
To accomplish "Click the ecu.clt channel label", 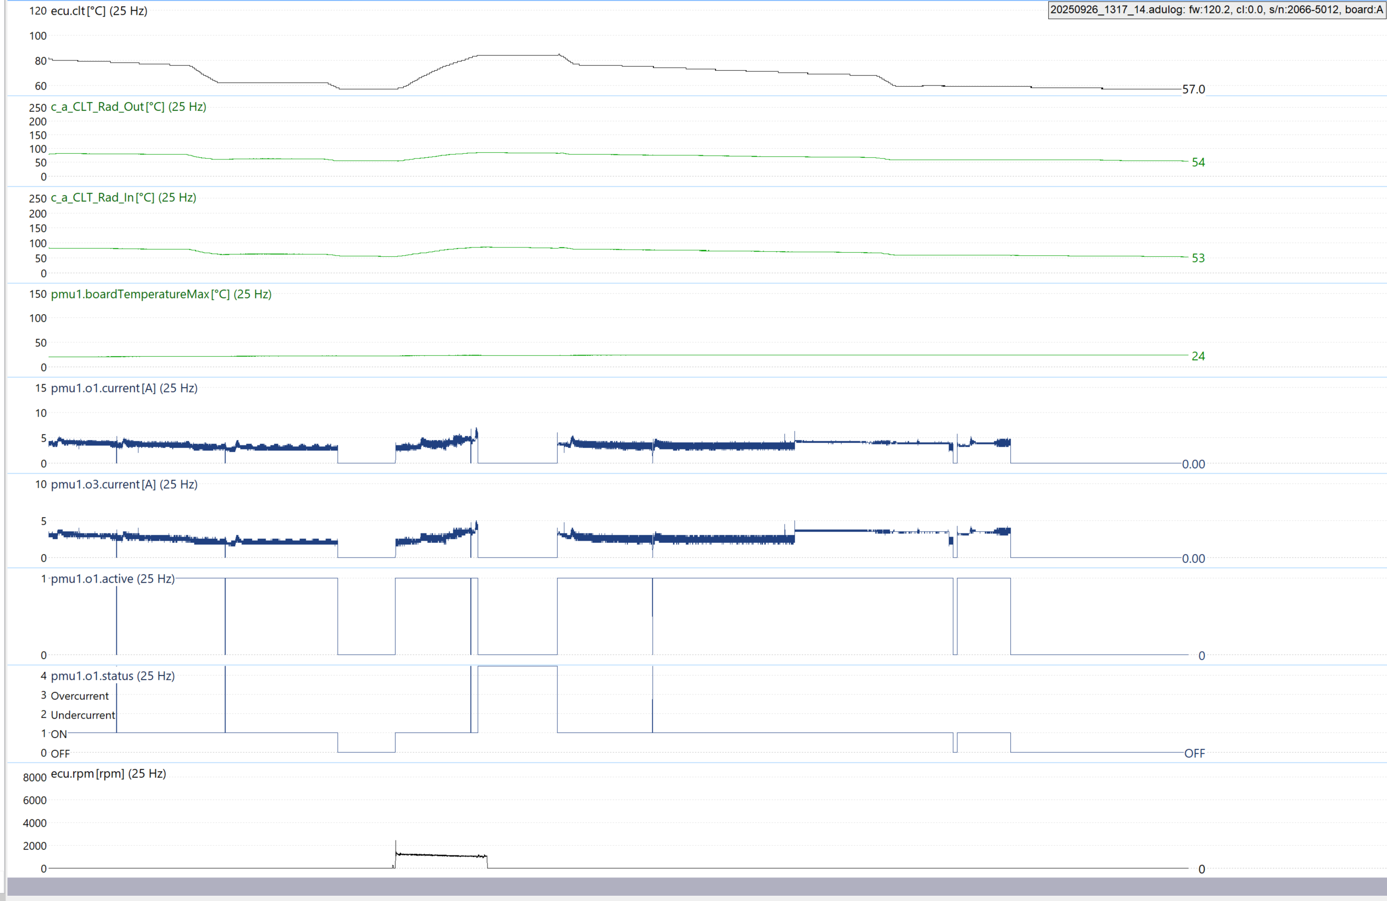I will (x=98, y=10).
